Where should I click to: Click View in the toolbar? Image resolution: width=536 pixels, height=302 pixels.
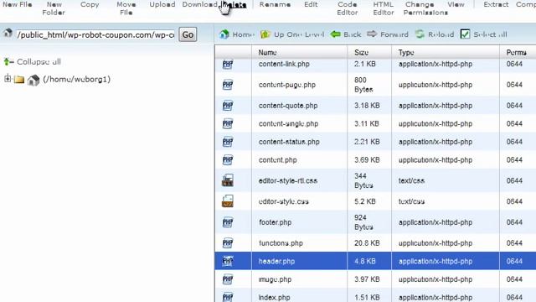click(456, 4)
